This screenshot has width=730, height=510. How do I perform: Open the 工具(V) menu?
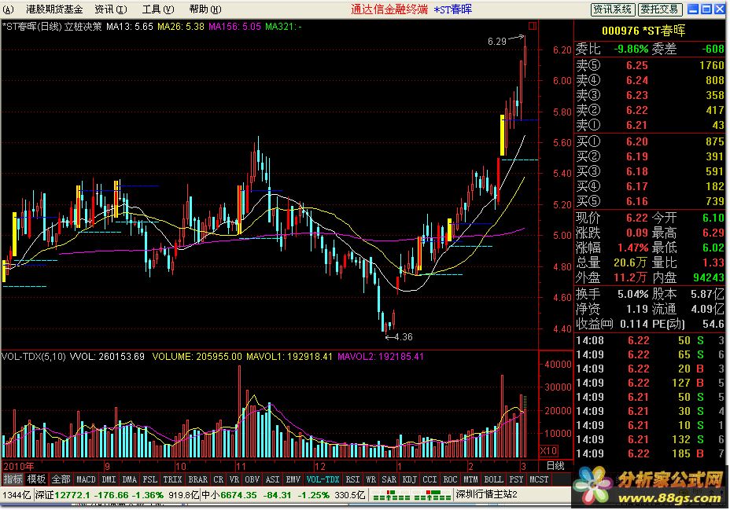pyautogui.click(x=158, y=9)
